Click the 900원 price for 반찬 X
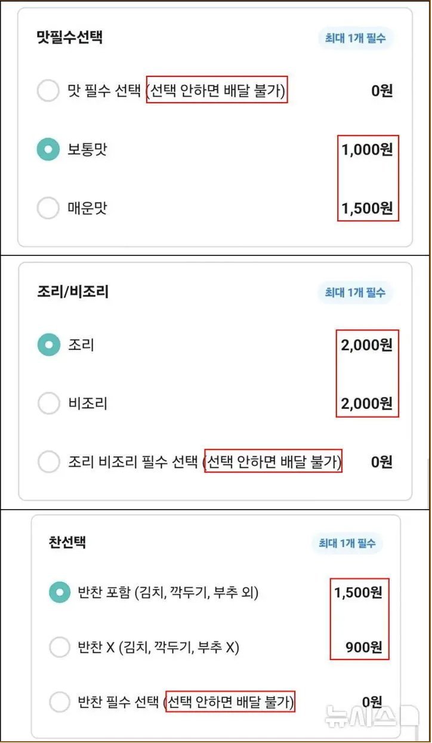This screenshot has width=432, height=743. click(363, 647)
